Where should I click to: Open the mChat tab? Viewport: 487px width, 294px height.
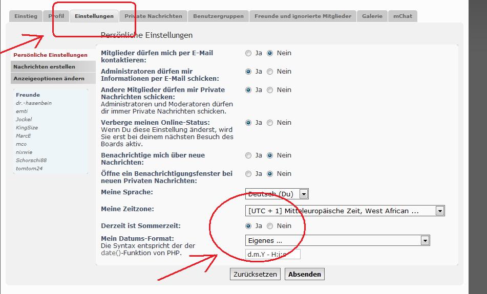click(403, 16)
